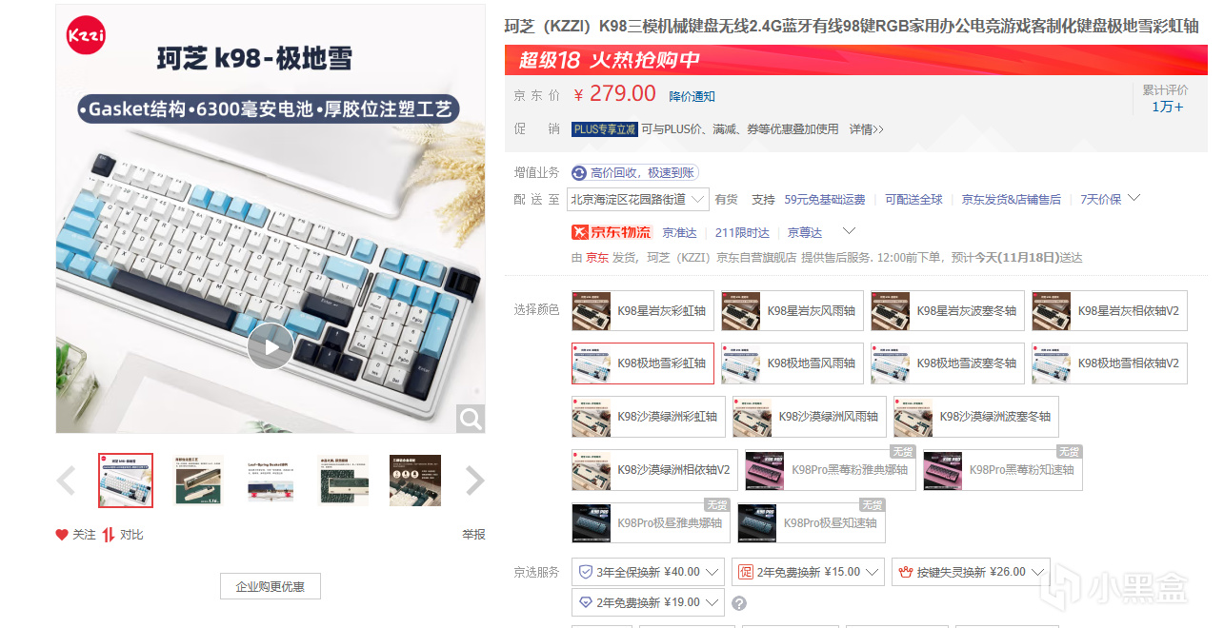This screenshot has height=628, width=1224.
Task: Choose color K98沙漠绿洲波塞冬轴
Action: [976, 417]
